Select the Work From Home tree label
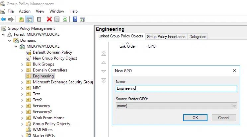Screen dimensions: 247x137 (49, 118)
